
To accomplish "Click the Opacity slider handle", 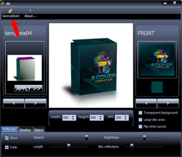I will pos(86,138).
